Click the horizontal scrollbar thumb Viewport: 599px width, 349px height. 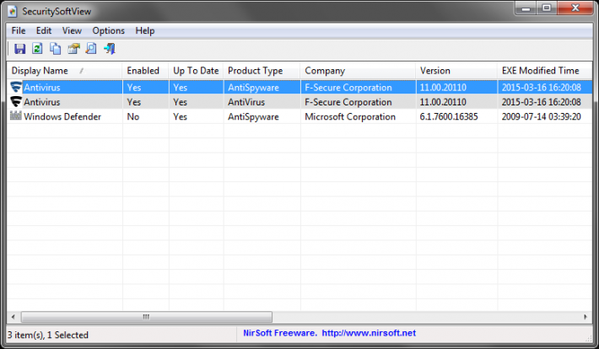click(x=147, y=317)
